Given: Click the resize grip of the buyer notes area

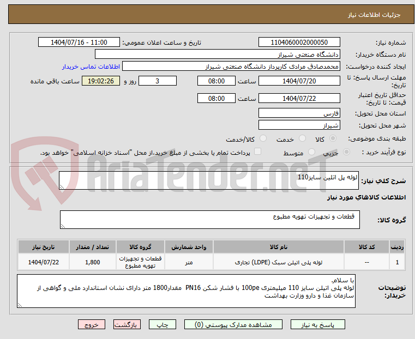Looking at the screenshot, I should point(20,305).
